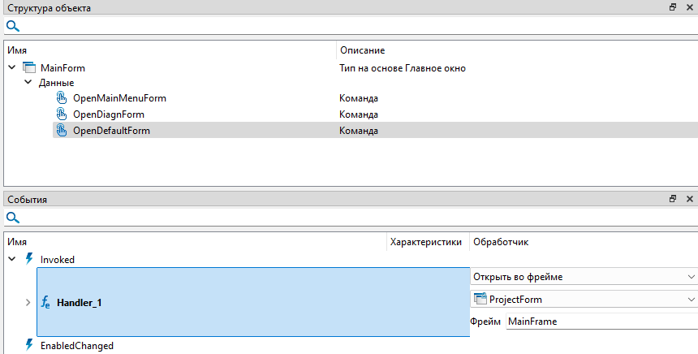Image resolution: width=698 pixels, height=354 pixels.
Task: Collapse the Данные group node
Action: tap(28, 83)
